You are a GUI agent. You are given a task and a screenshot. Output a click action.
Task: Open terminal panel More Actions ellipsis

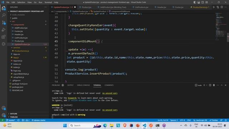(218, 85)
